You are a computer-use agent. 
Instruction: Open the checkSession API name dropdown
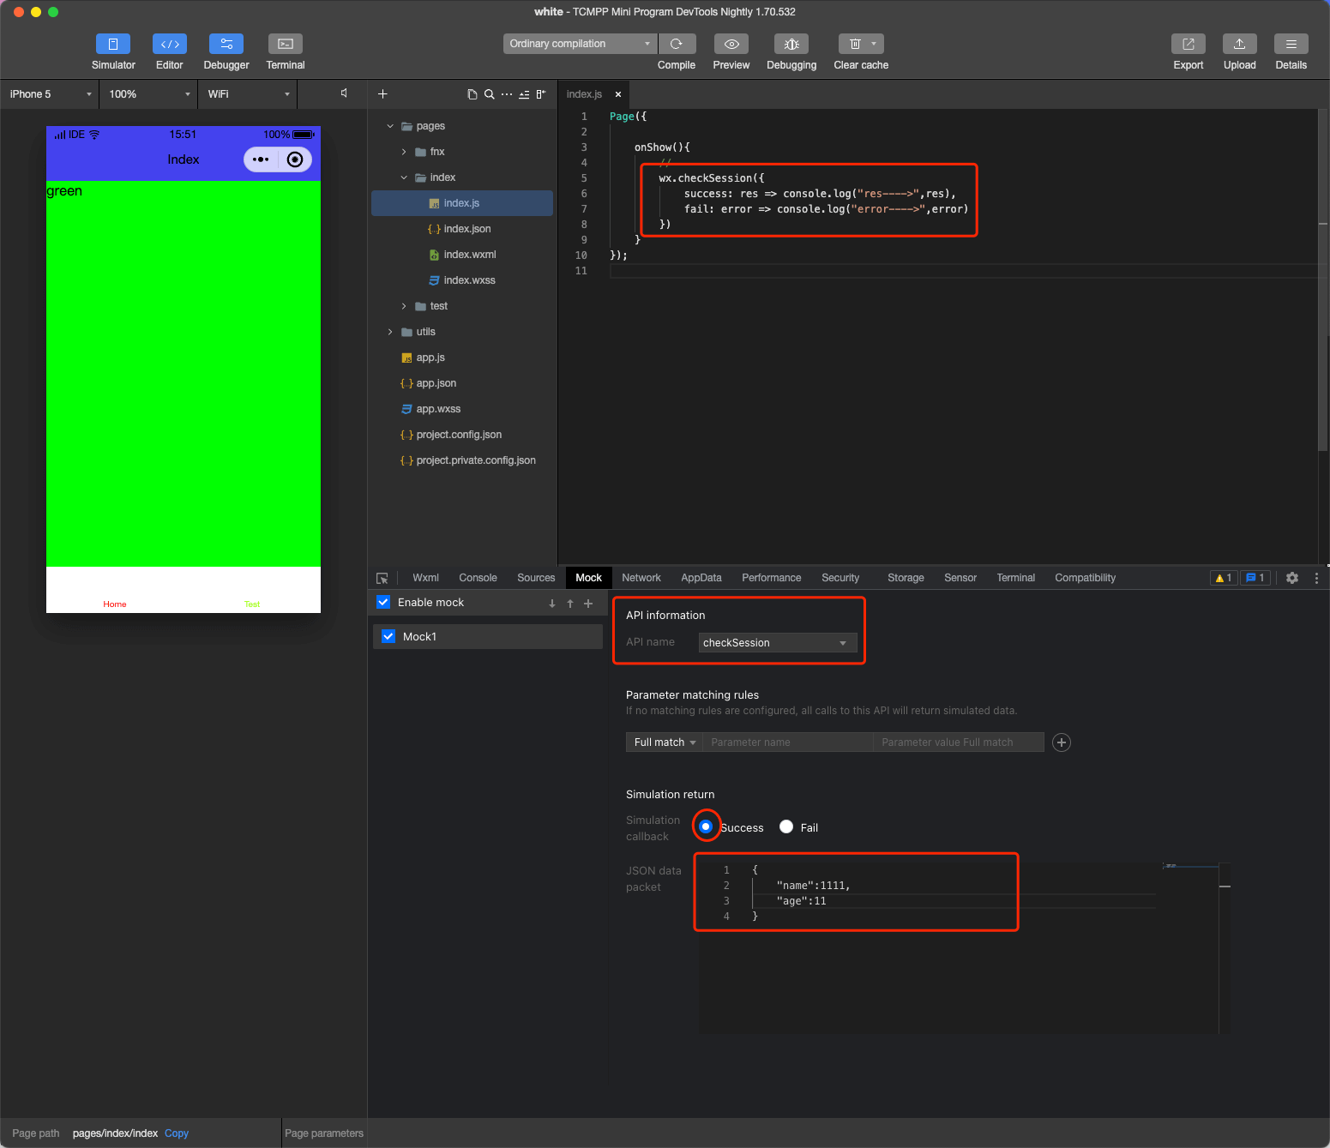coord(777,643)
